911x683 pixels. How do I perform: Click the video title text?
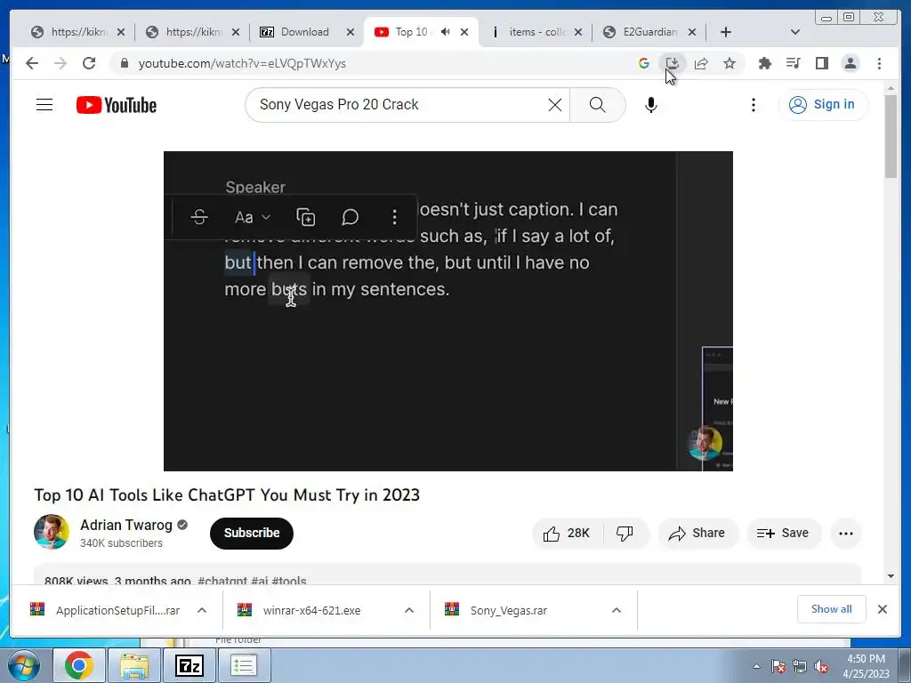click(x=227, y=494)
